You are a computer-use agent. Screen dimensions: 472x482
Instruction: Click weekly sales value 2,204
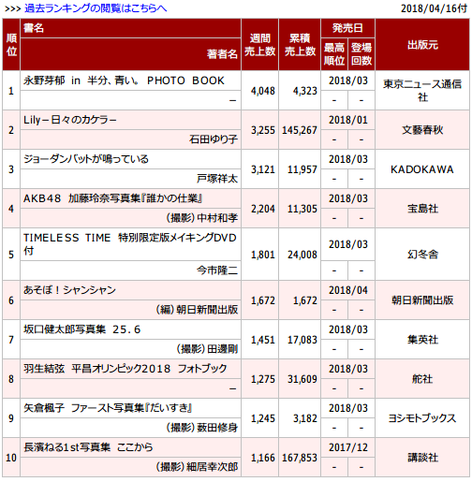point(263,209)
